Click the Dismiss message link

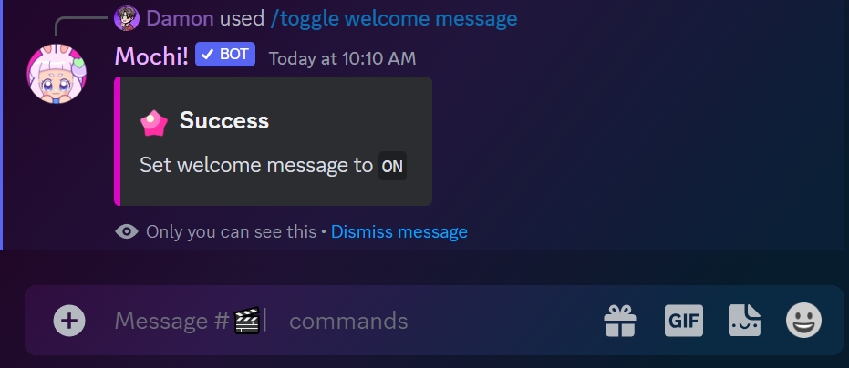(399, 232)
